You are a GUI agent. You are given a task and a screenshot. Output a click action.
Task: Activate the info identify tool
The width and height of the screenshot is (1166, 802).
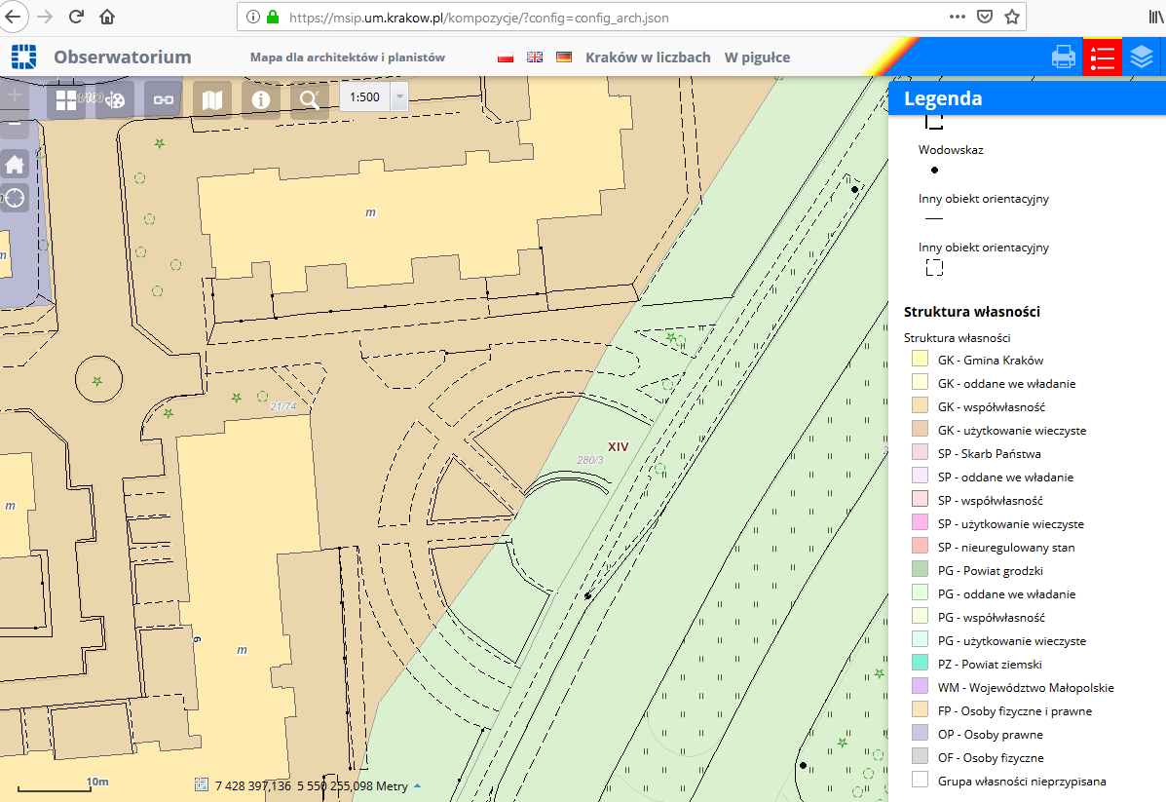(x=261, y=99)
